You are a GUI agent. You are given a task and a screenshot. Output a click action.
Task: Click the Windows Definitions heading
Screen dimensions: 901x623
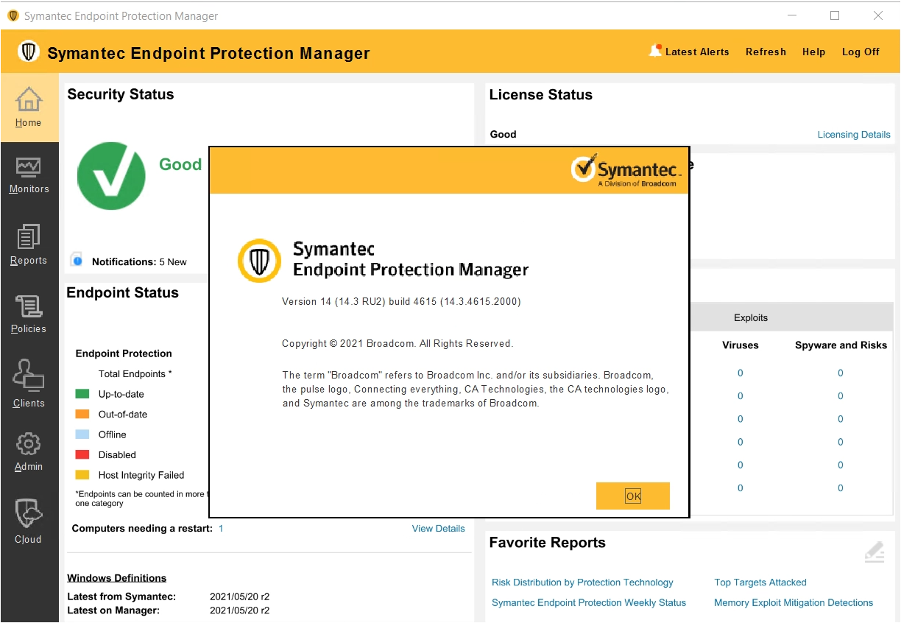pos(116,578)
